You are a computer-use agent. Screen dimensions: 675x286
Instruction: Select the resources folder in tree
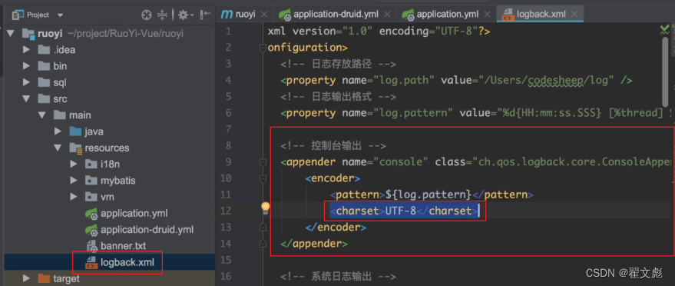(99, 148)
